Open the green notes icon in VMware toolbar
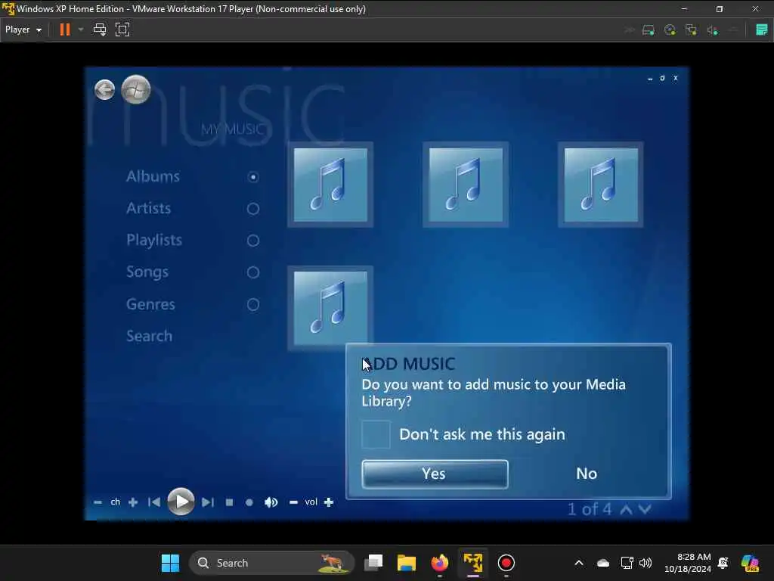774x581 pixels. point(762,30)
